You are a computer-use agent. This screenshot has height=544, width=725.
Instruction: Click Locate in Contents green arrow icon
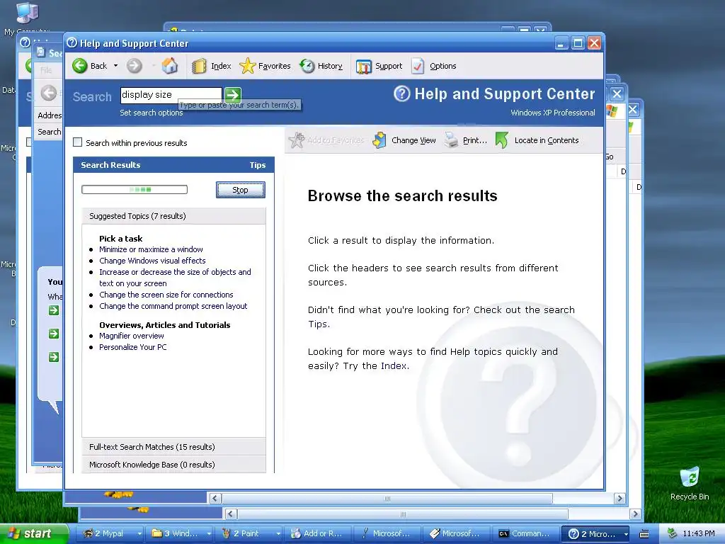point(502,140)
